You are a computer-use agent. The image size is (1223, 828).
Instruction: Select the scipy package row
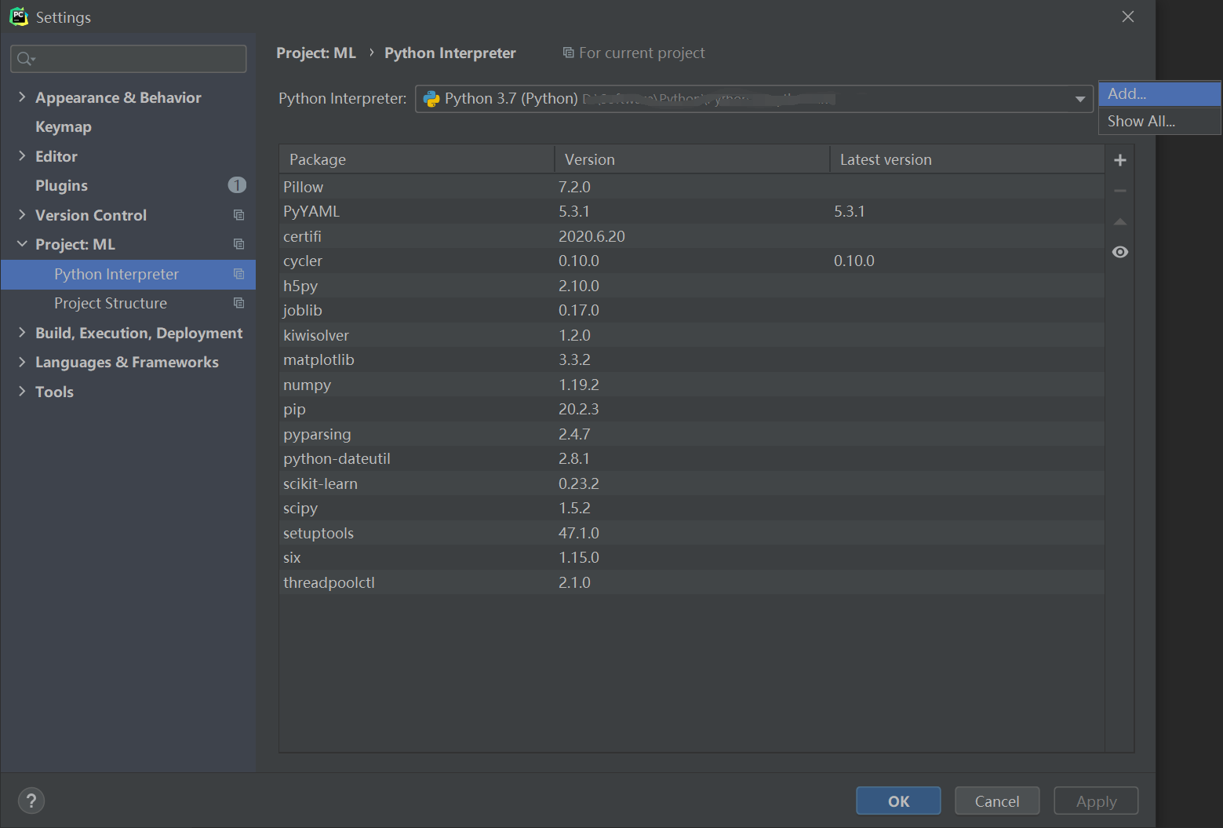[x=692, y=508]
